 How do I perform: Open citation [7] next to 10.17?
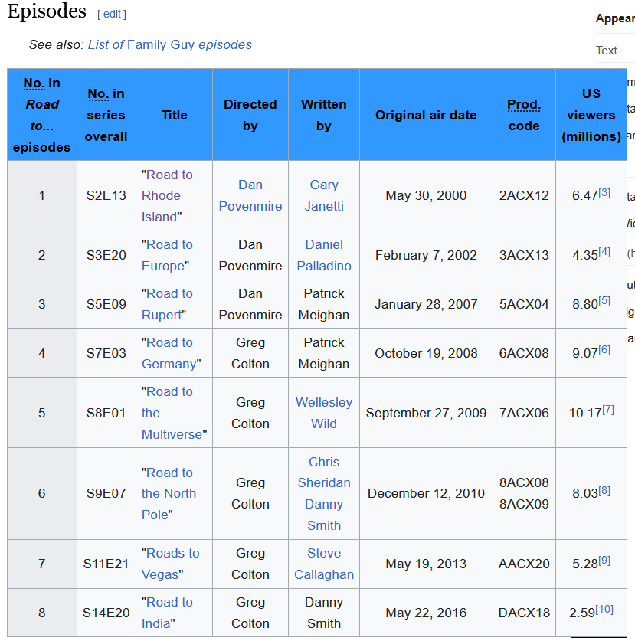point(608,410)
